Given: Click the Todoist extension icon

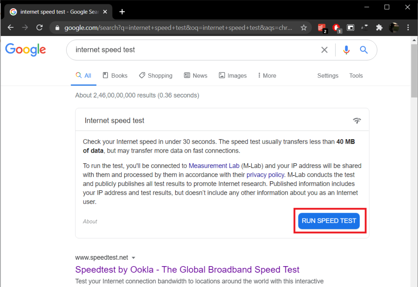Looking at the screenshot, I should pos(321,28).
